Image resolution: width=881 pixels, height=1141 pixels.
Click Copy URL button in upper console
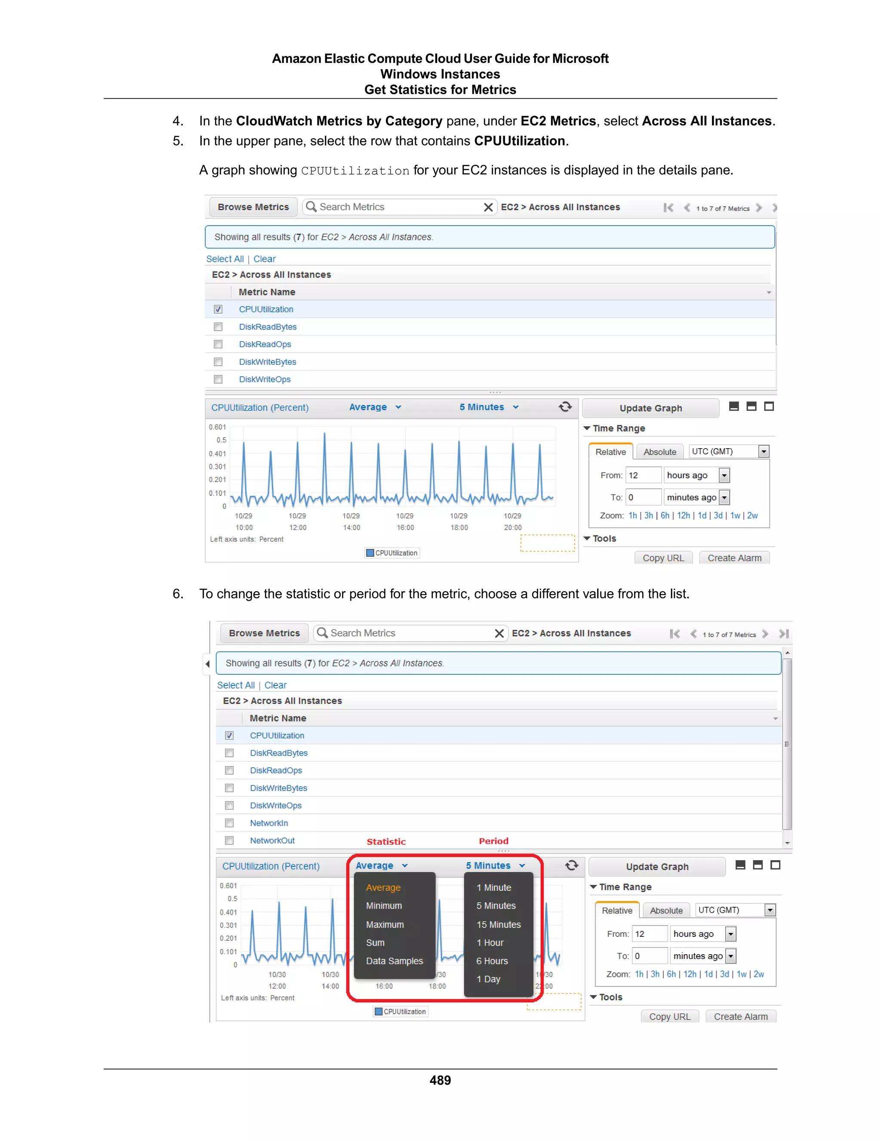tap(663, 558)
